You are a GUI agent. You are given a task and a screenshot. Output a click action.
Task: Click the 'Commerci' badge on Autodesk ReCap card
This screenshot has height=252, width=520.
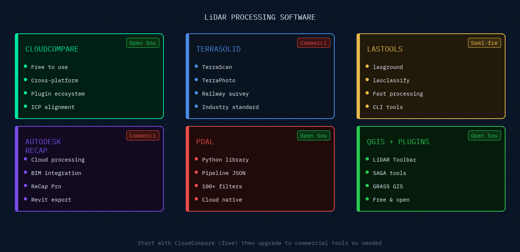[x=143, y=136]
